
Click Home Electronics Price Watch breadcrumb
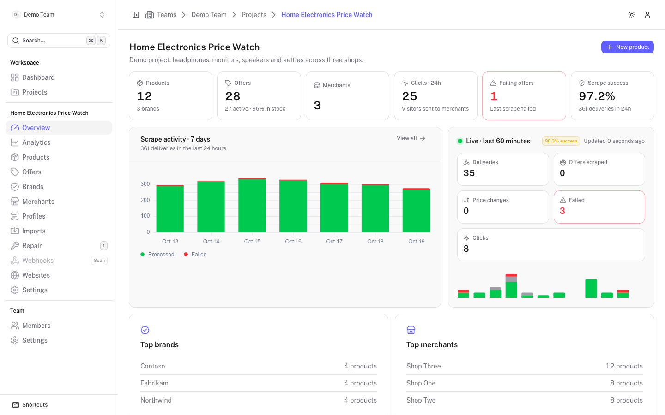(x=327, y=15)
